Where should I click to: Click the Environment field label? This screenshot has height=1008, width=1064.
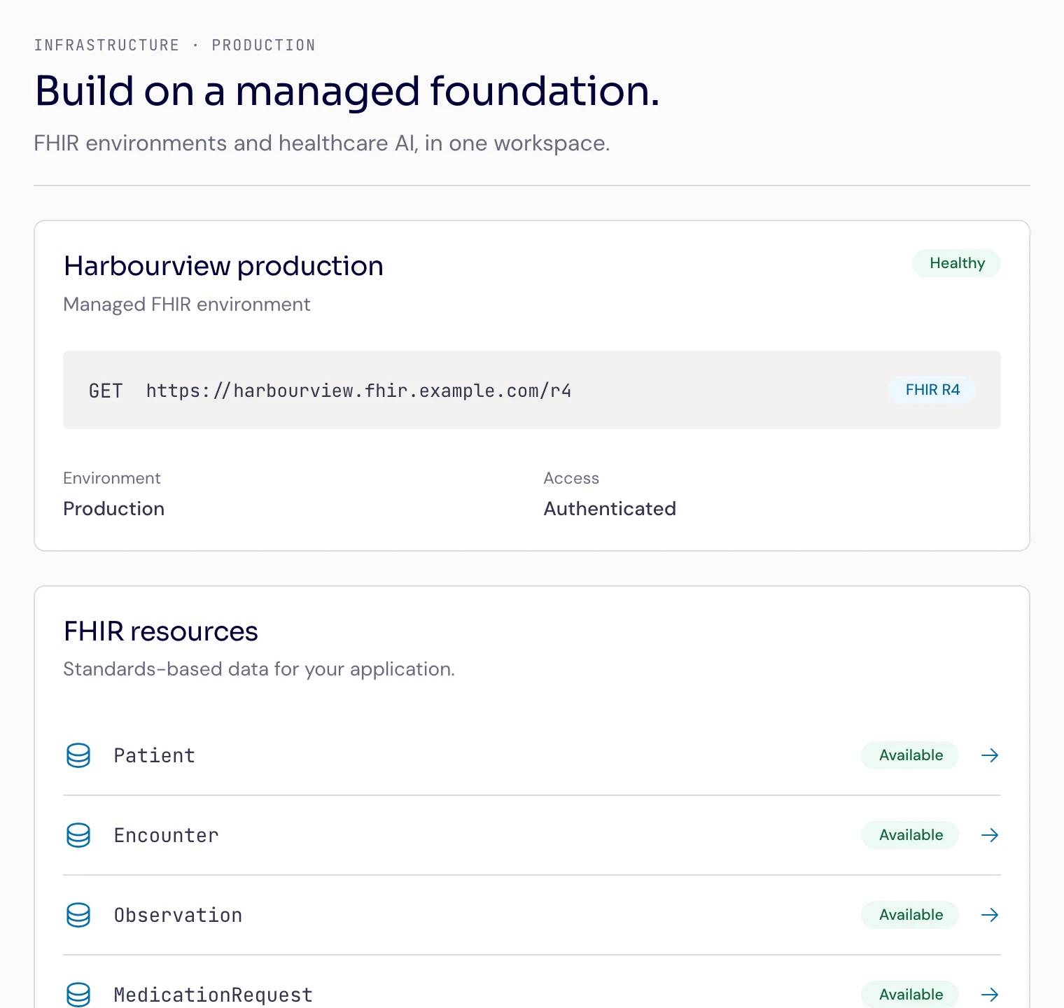click(x=112, y=478)
